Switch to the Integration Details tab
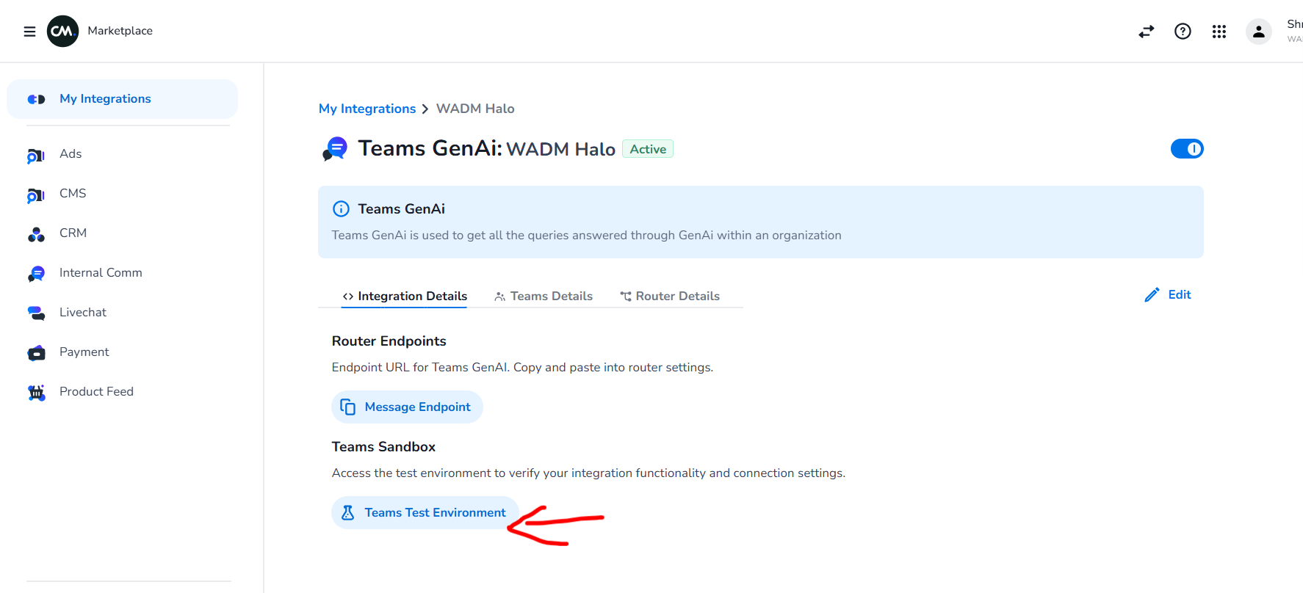The height and width of the screenshot is (593, 1303). coord(405,296)
